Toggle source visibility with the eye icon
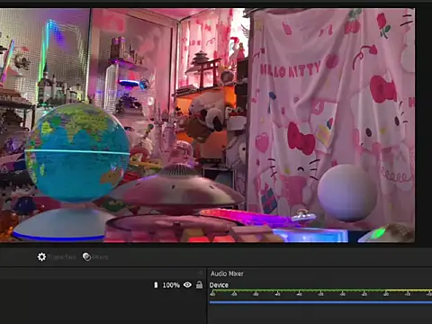Viewport: 432px width, 324px height. point(187,284)
